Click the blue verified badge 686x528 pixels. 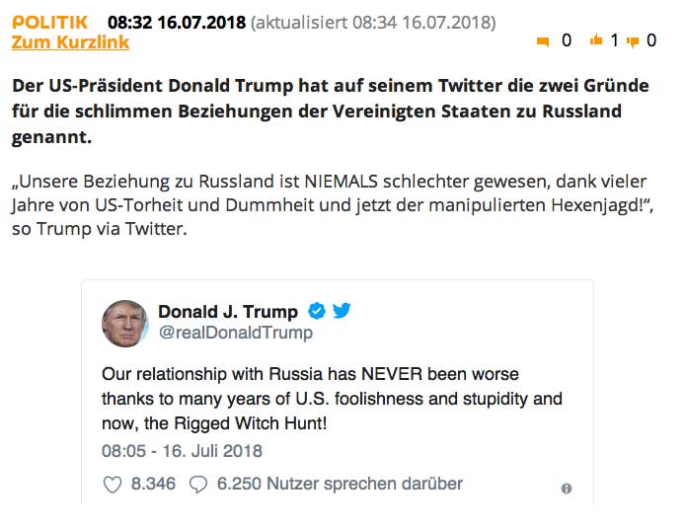[x=317, y=312]
